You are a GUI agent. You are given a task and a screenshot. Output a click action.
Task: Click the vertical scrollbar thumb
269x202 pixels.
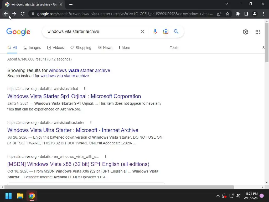(x=267, y=43)
